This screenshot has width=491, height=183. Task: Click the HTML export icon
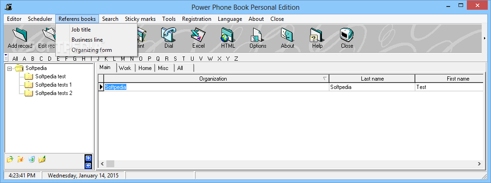point(228,34)
